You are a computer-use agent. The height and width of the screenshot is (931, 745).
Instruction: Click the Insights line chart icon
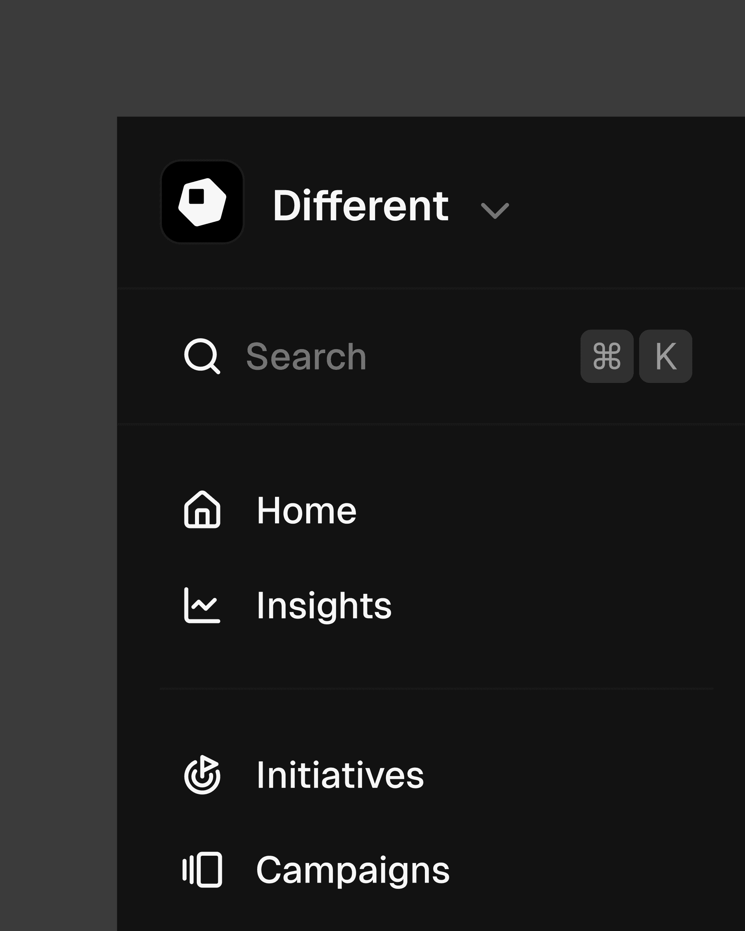[x=202, y=605]
